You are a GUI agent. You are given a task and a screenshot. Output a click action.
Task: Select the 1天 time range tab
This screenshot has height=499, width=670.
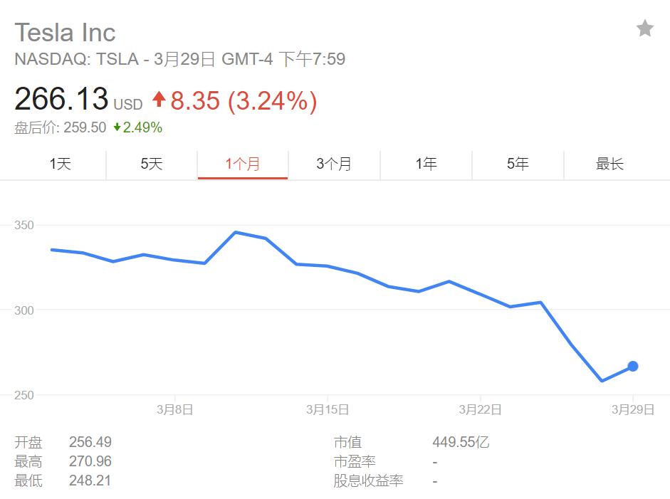(x=60, y=164)
